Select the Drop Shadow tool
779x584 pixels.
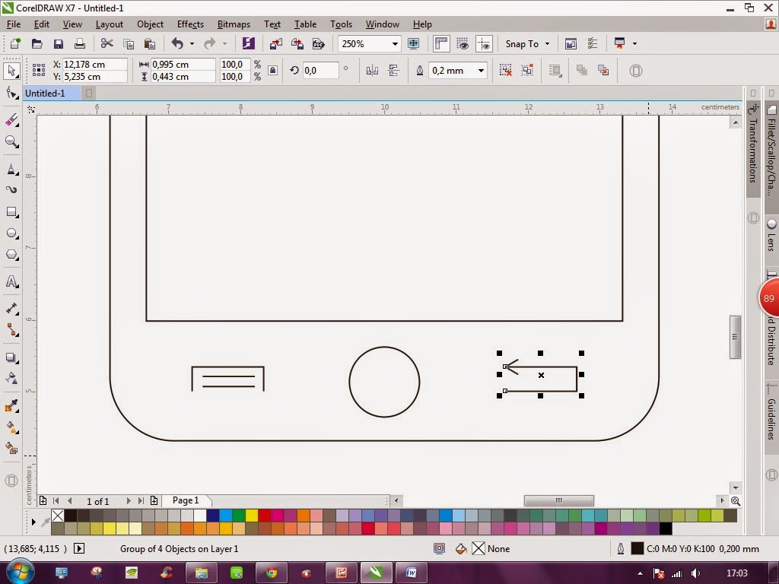(11, 357)
